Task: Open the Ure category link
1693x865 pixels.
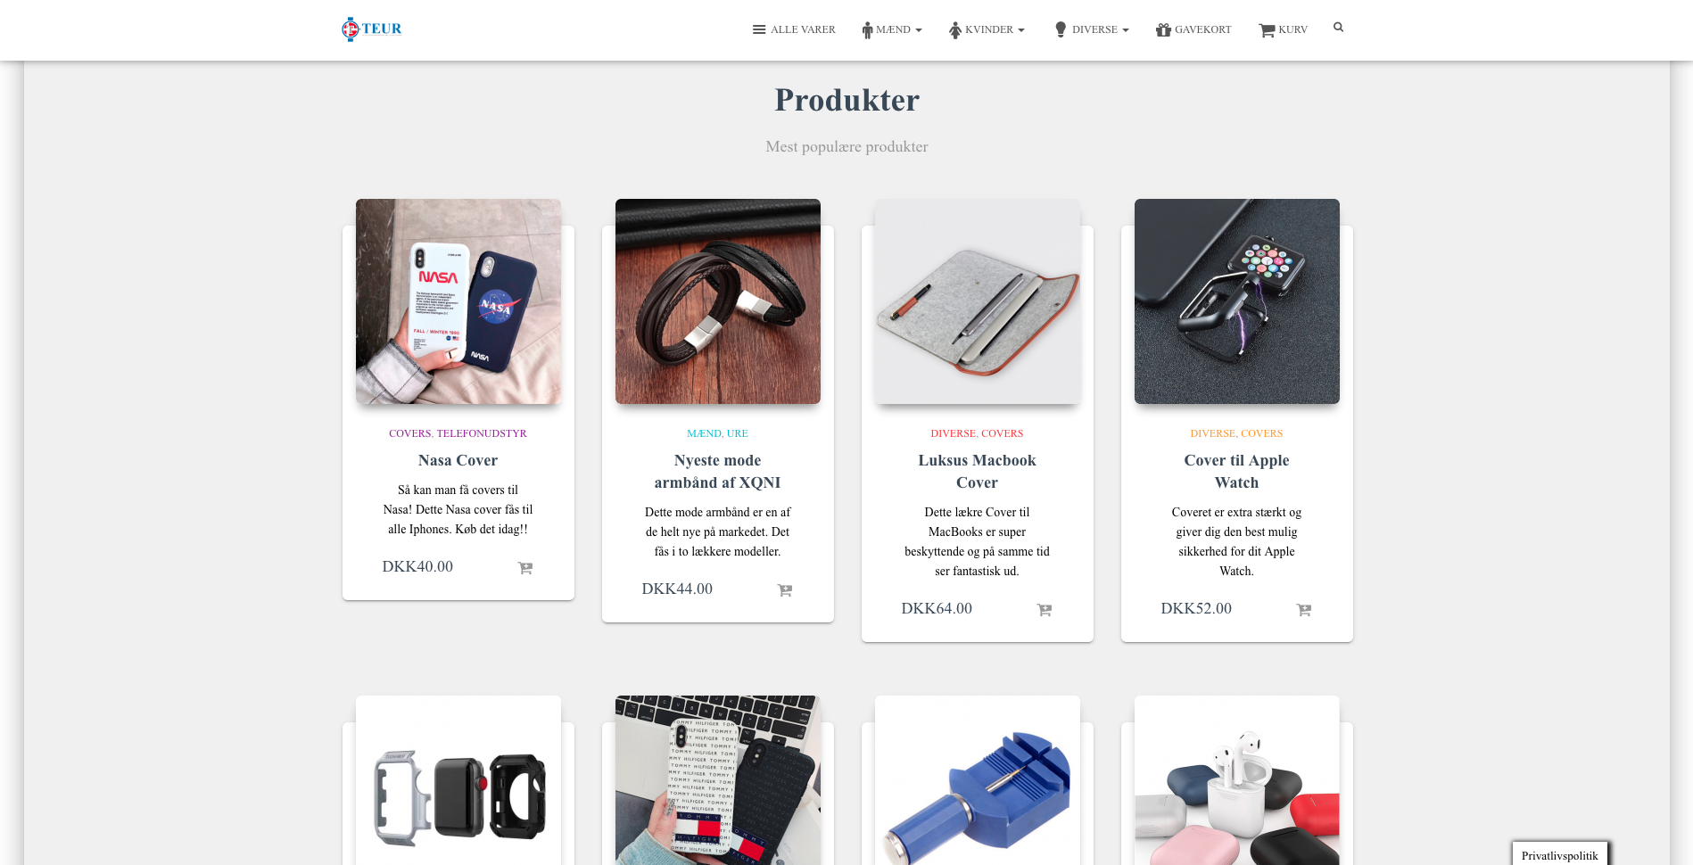Action: click(x=738, y=433)
